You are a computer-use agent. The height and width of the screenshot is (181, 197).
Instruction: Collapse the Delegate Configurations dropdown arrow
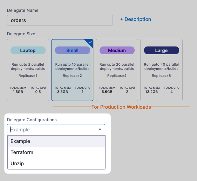(100, 129)
